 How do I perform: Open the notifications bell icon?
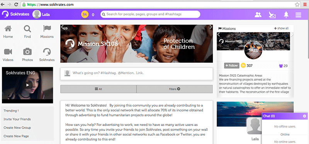point(286,15)
